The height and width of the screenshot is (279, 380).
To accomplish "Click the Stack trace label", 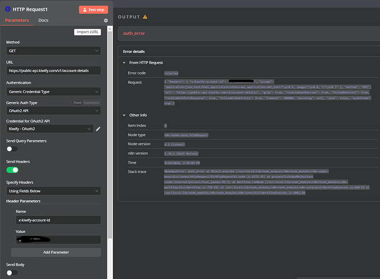I will [137, 171].
